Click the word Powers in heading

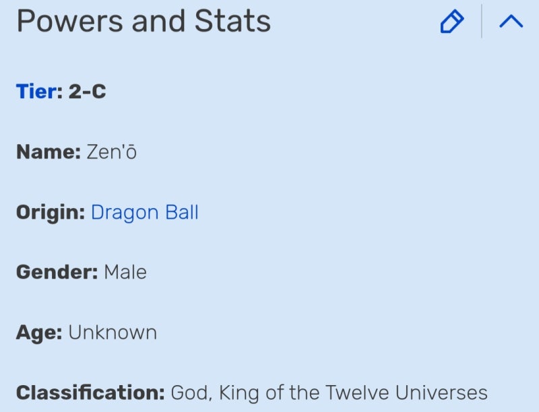pos(71,22)
